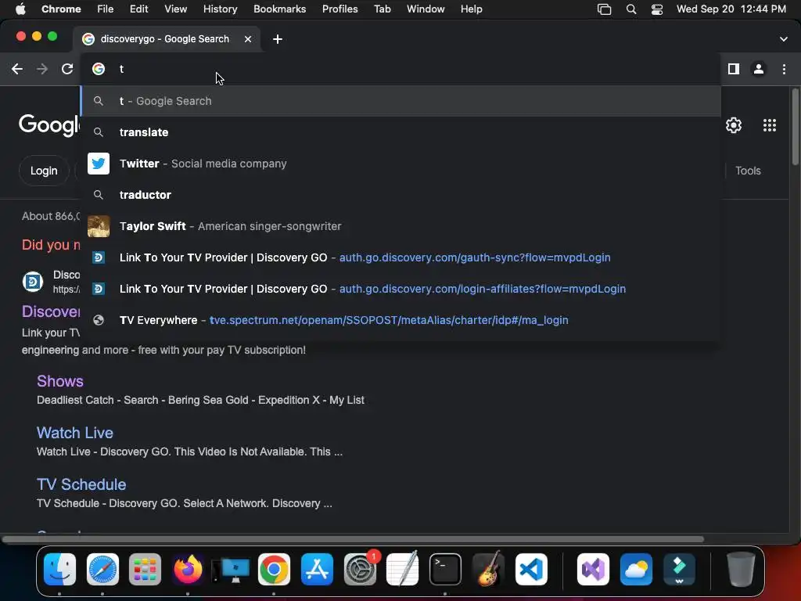Select 't - Google Search' suggestion

401,101
